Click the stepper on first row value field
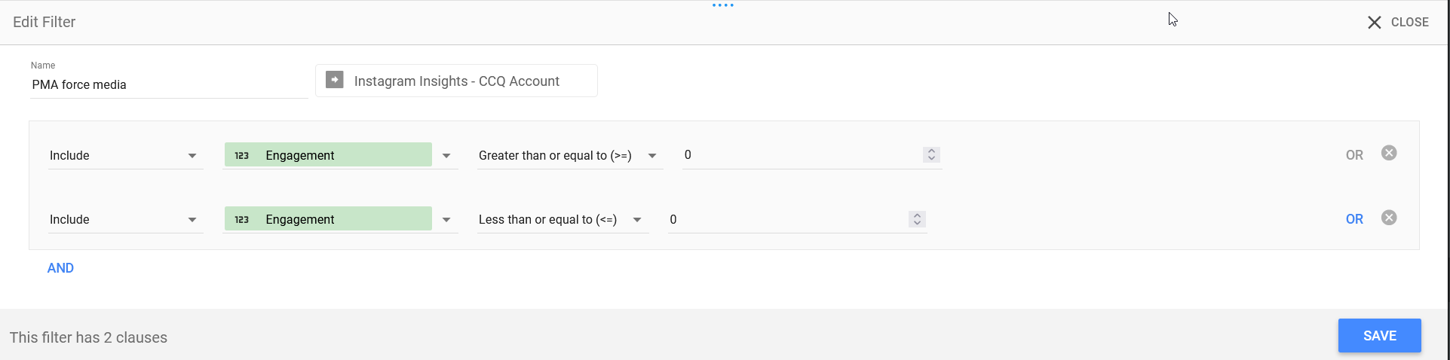The width and height of the screenshot is (1450, 360). pos(931,154)
